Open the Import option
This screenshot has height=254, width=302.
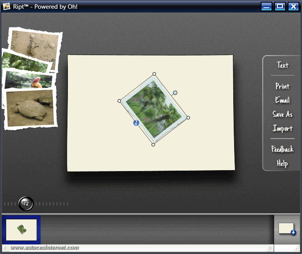[282, 129]
